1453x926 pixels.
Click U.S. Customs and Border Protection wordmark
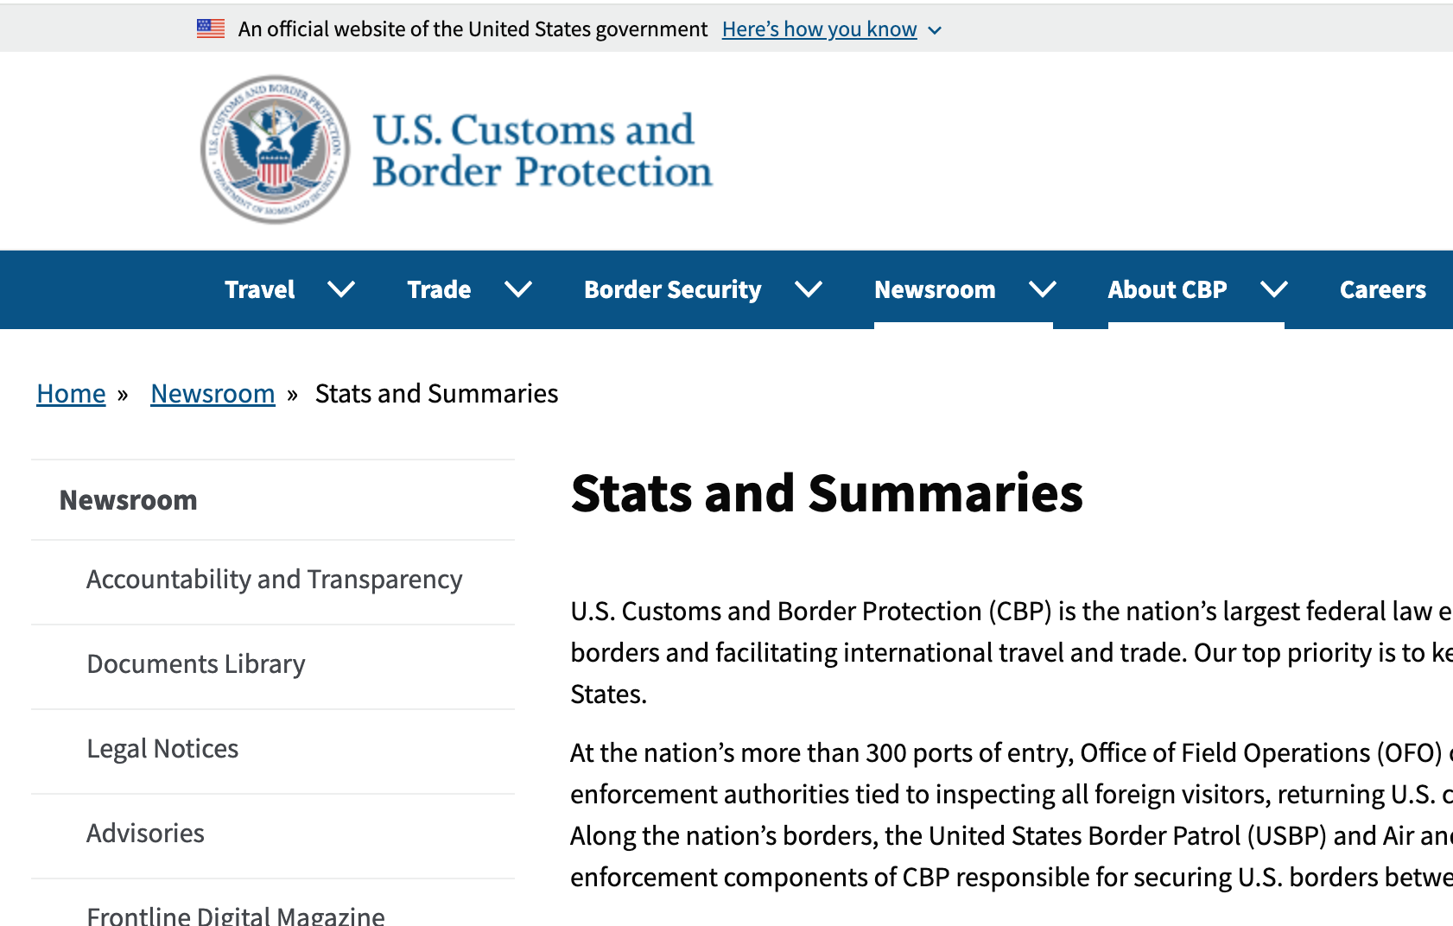[542, 150]
